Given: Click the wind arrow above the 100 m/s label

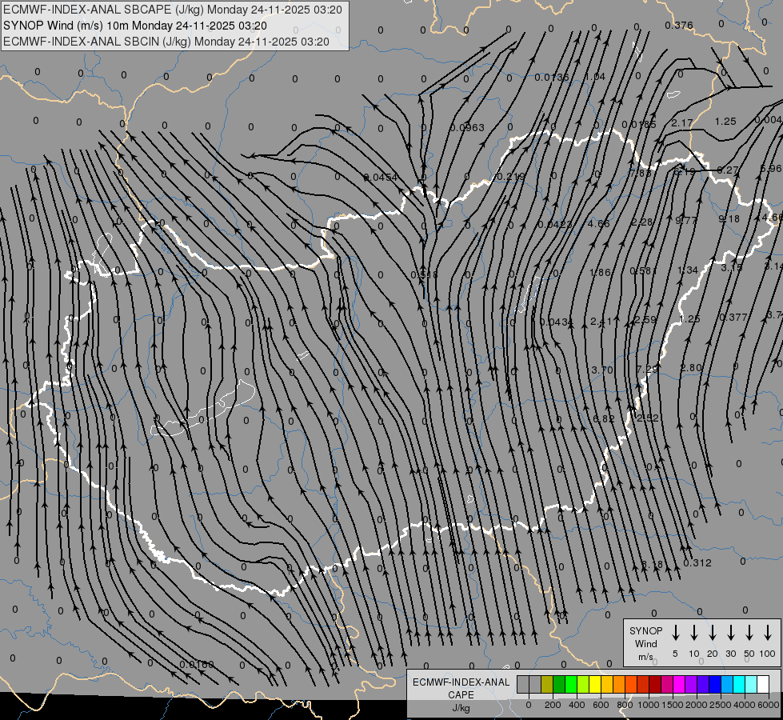Looking at the screenshot, I should [x=768, y=633].
